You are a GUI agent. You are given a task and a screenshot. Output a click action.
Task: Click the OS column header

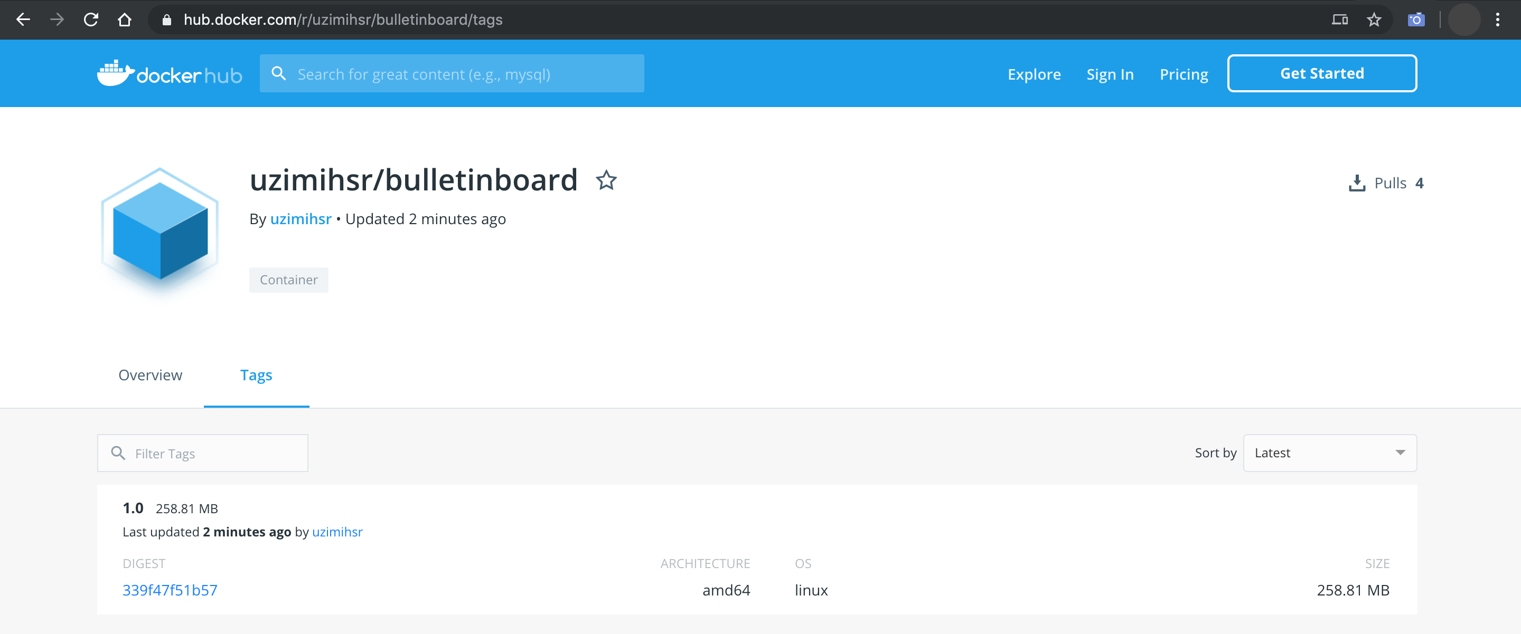(x=803, y=563)
